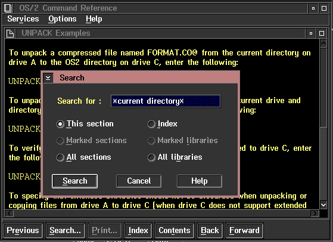Screen dimensions: 333x242
Task: Click the vertical scrollbar down arrow
Action: (323, 205)
